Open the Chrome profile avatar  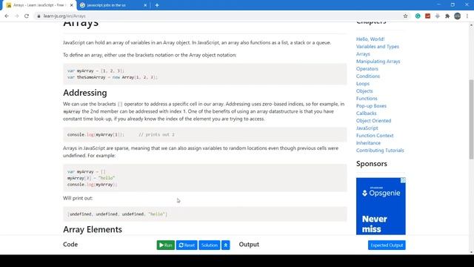point(458,16)
